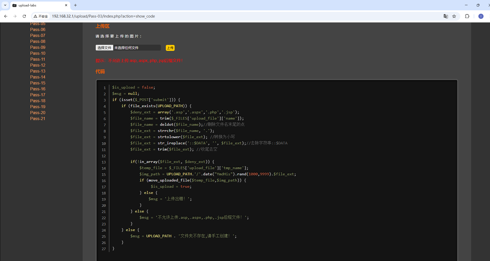Click the browser back arrow
The width and height of the screenshot is (490, 261).
pos(6,16)
